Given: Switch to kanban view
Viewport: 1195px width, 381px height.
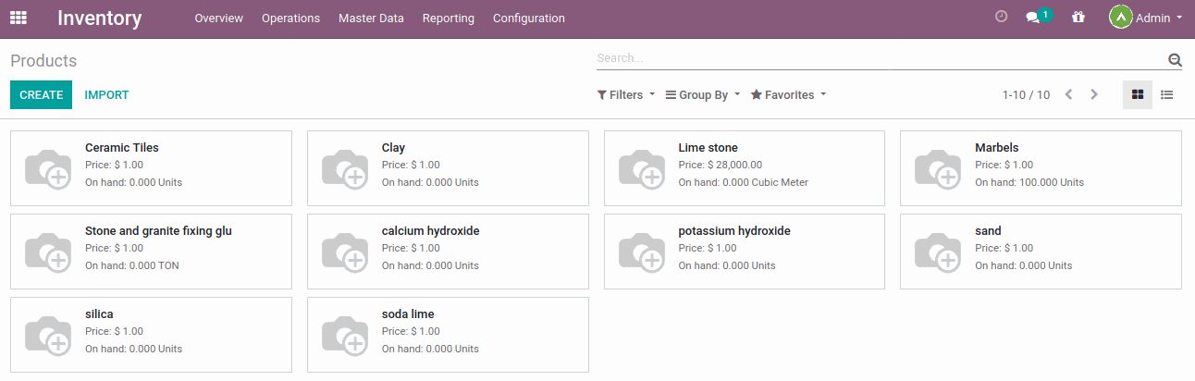Looking at the screenshot, I should (x=1138, y=94).
